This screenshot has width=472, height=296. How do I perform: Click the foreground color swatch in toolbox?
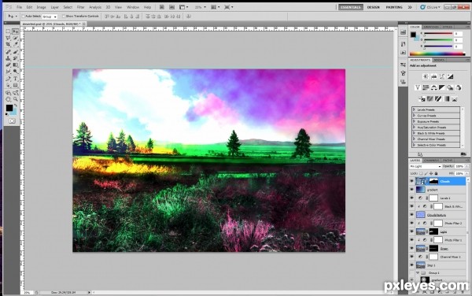click(x=9, y=108)
